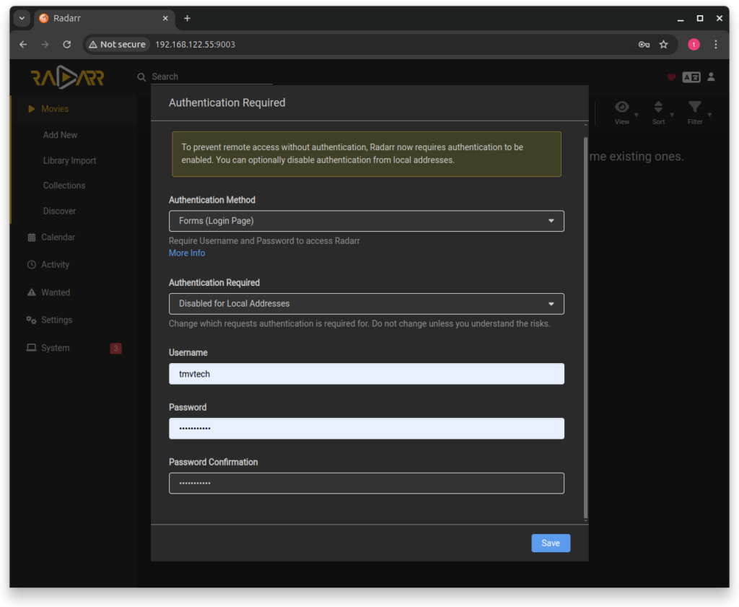The width and height of the screenshot is (739, 607).
Task: Open the View eye options
Action: pos(622,108)
